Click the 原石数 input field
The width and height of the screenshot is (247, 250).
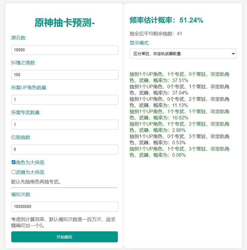(65, 50)
